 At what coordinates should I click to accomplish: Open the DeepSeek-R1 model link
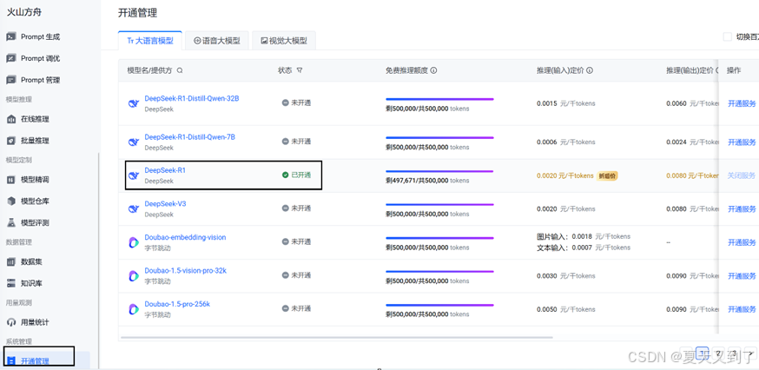[165, 170]
